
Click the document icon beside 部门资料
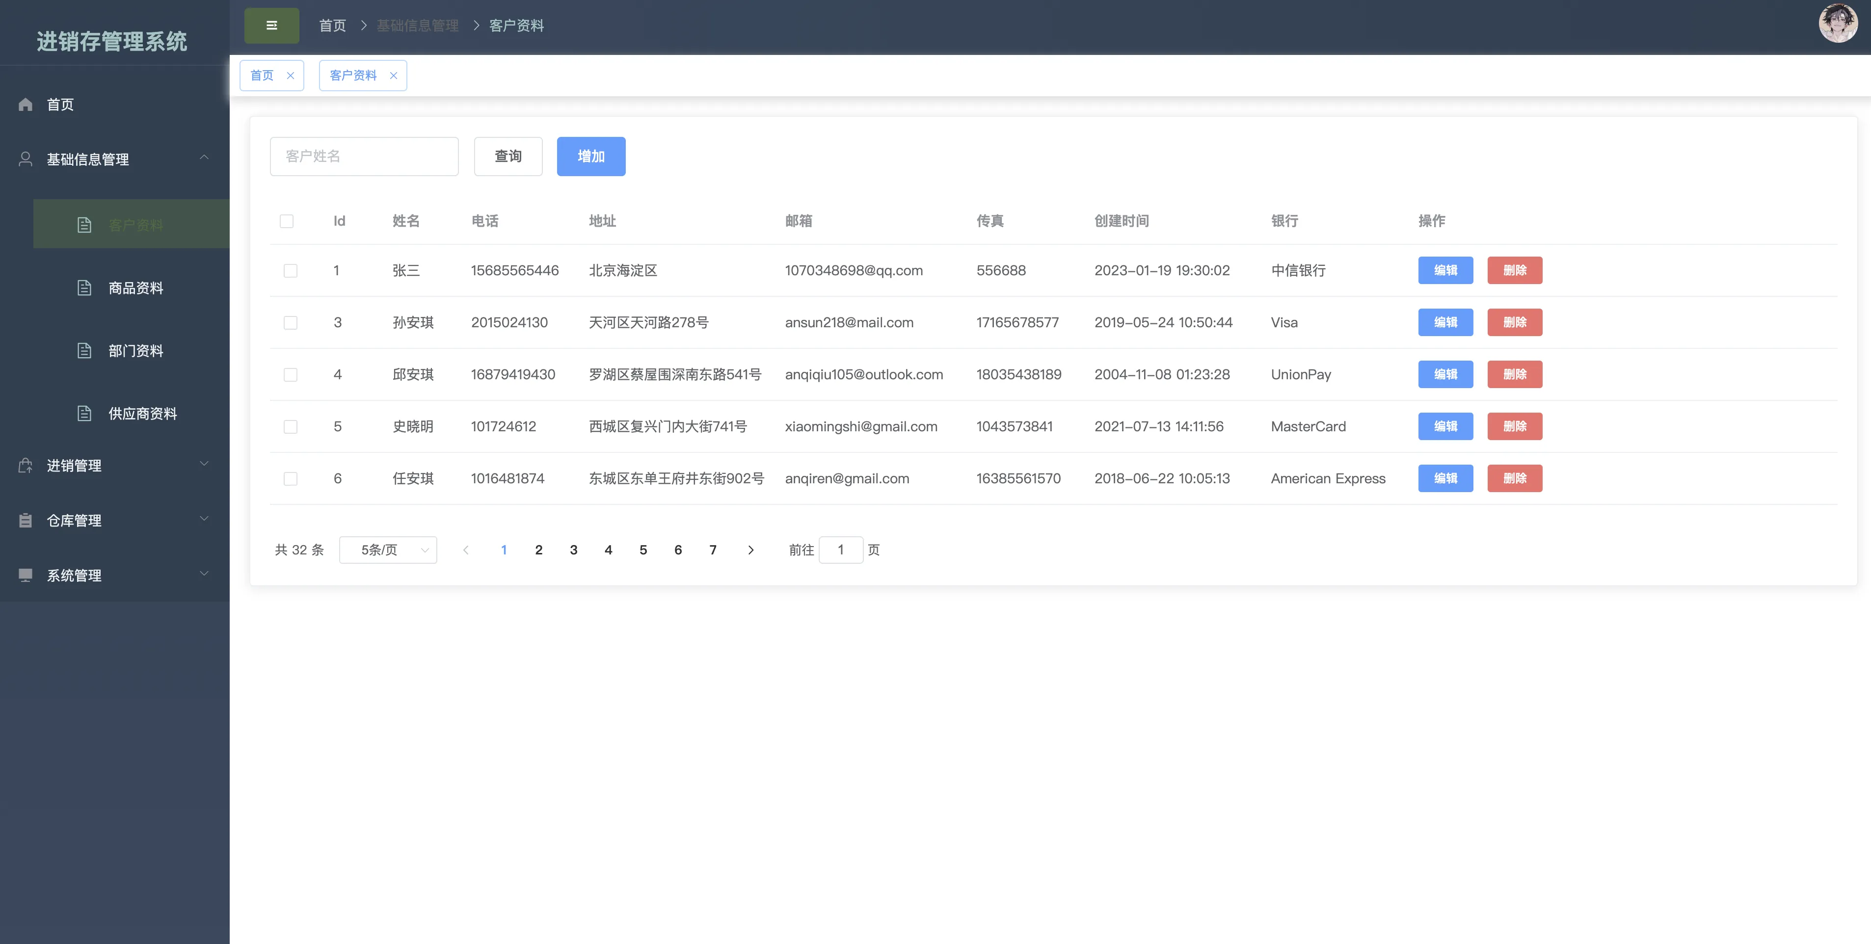point(84,351)
